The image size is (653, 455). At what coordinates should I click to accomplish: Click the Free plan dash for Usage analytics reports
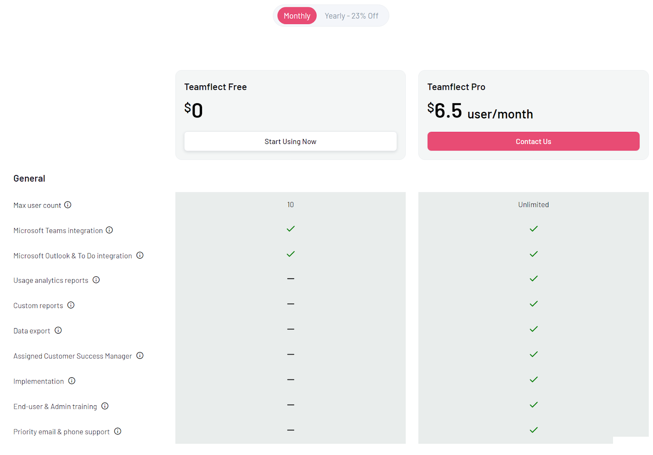point(291,279)
